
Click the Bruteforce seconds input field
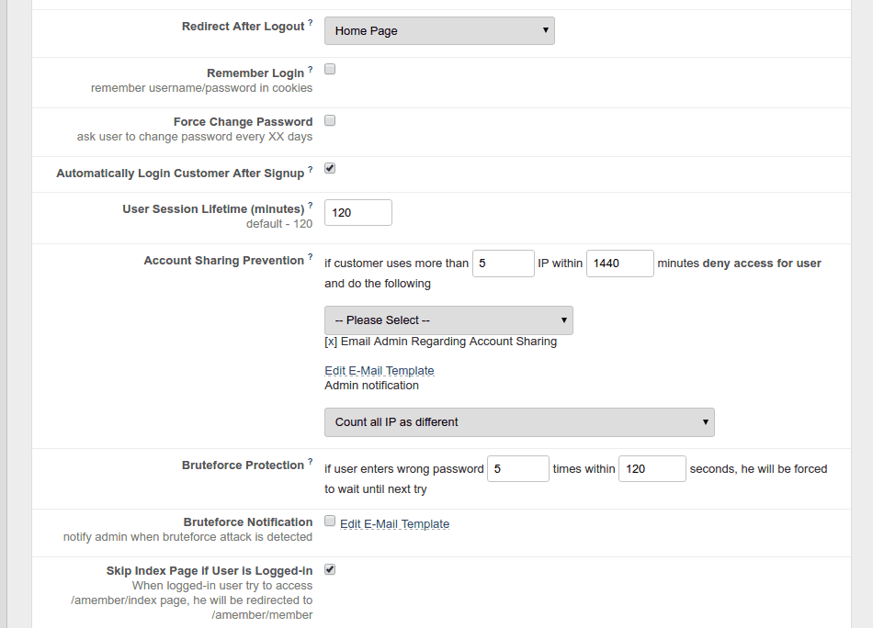[652, 468]
